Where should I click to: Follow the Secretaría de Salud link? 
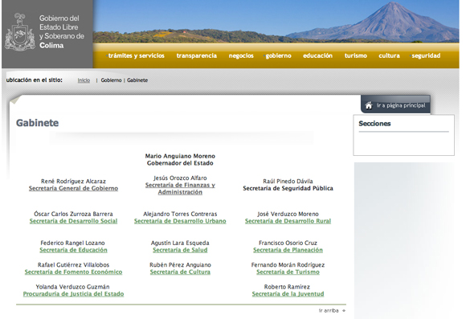[x=180, y=250]
